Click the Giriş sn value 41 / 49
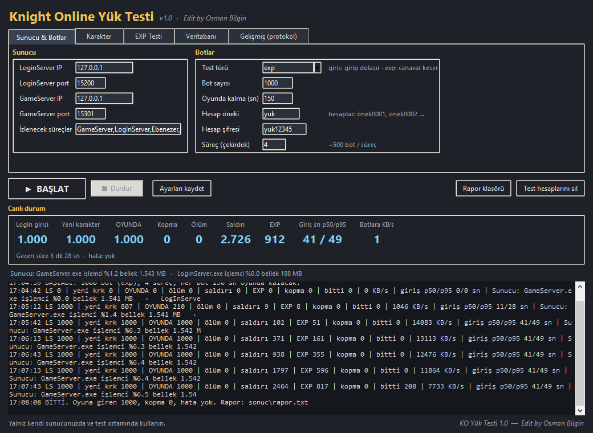 click(x=322, y=239)
